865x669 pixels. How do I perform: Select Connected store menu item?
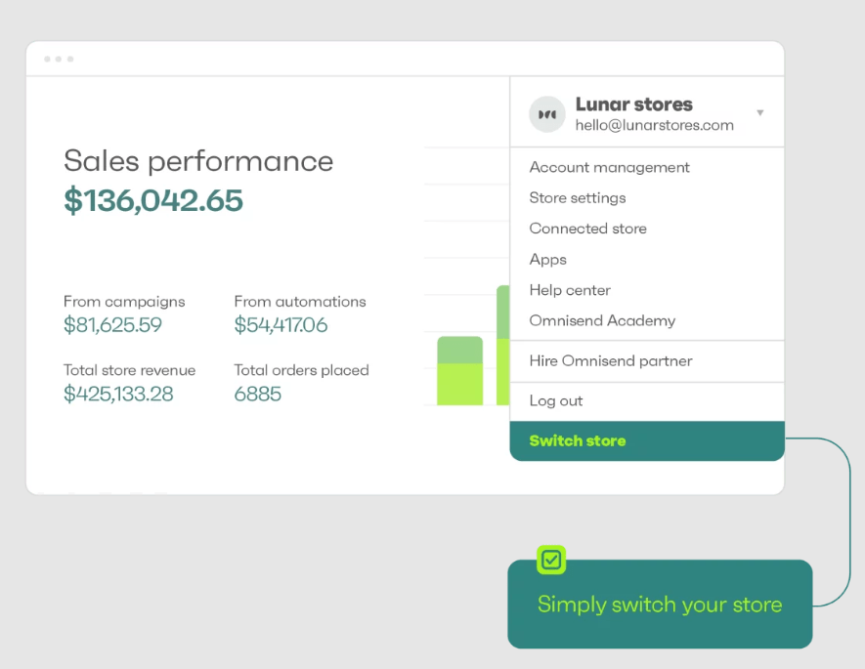pyautogui.click(x=587, y=229)
